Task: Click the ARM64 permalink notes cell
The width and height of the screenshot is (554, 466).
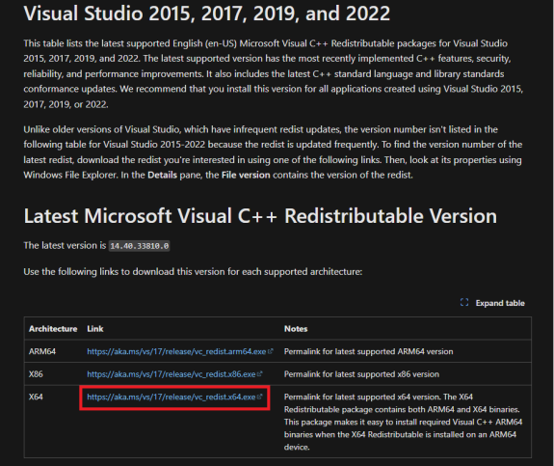Action: tap(368, 351)
